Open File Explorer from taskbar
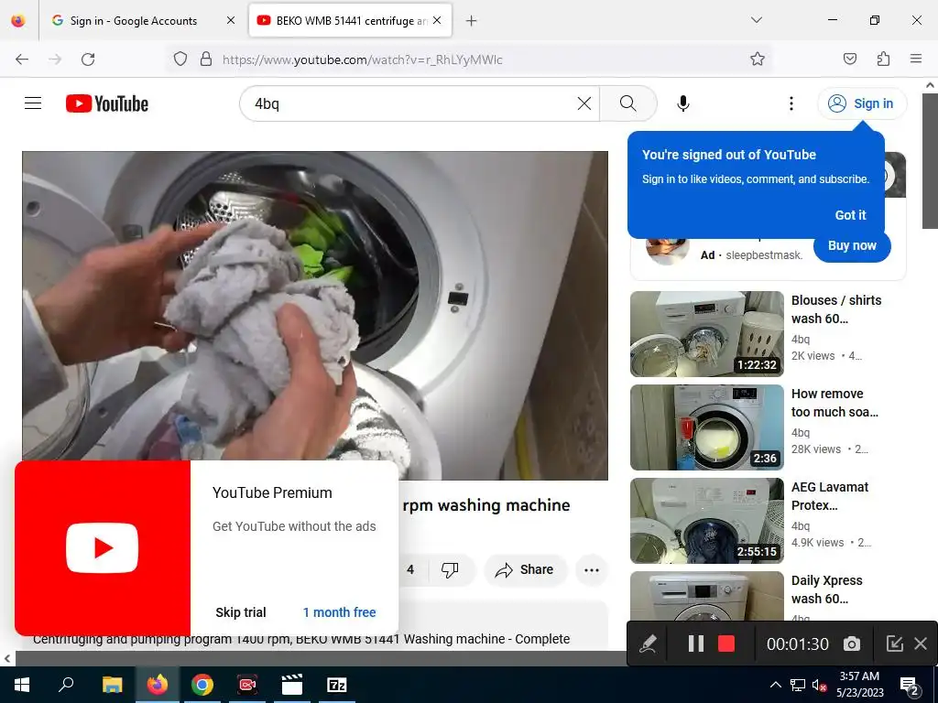 pos(112,685)
